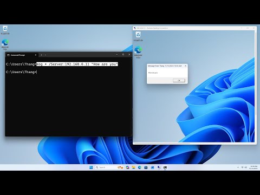Open the Recycle Bin on the local desktop
260x195 pixels.
point(5,30)
